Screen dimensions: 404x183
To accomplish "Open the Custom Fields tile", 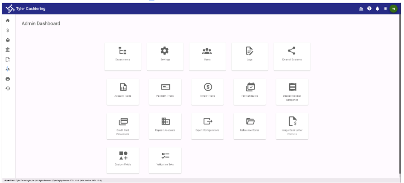I will click(x=122, y=160).
